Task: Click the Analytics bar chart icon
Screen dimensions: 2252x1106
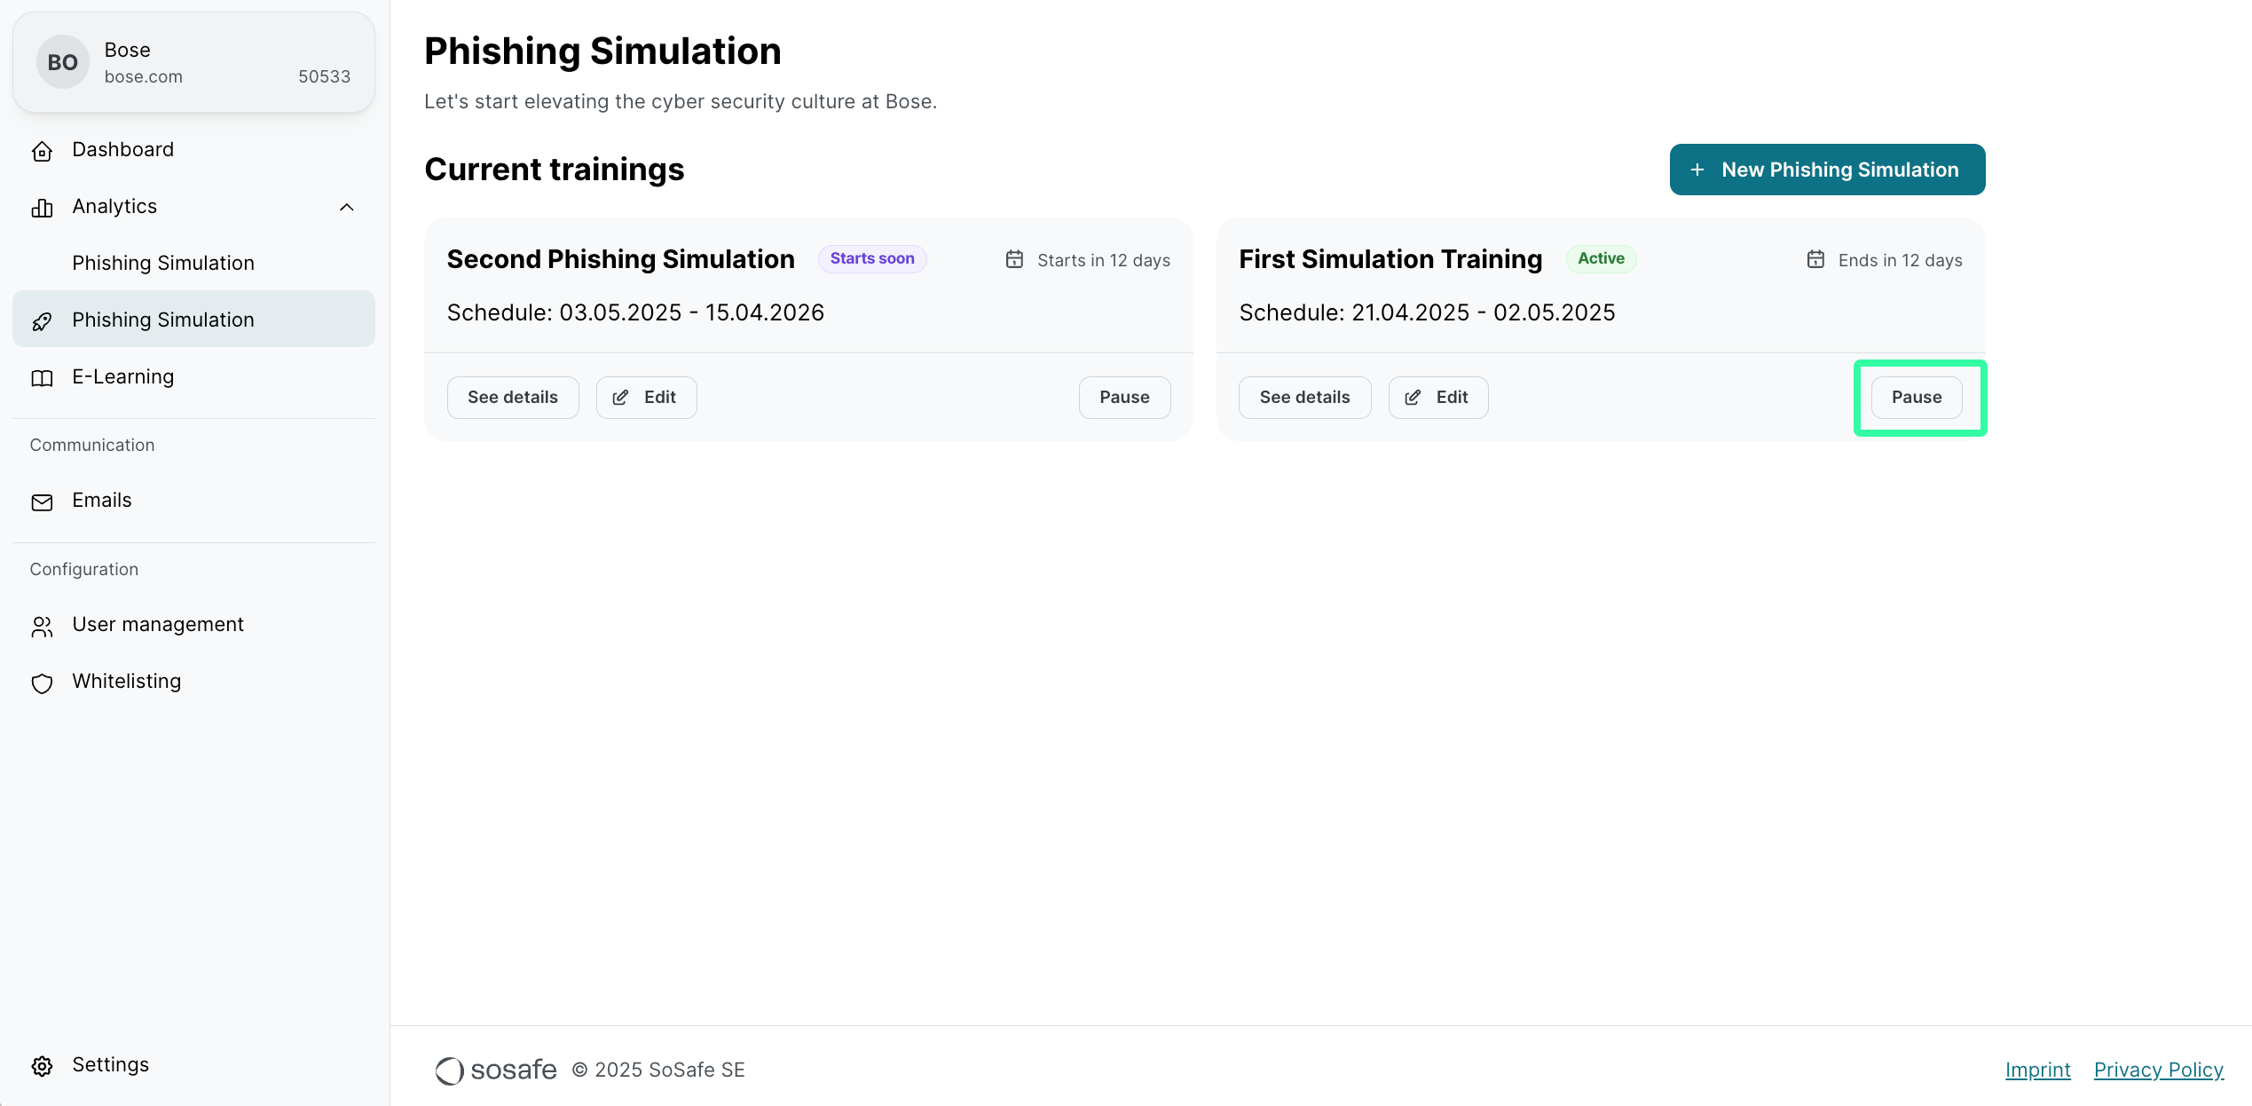Action: tap(42, 208)
